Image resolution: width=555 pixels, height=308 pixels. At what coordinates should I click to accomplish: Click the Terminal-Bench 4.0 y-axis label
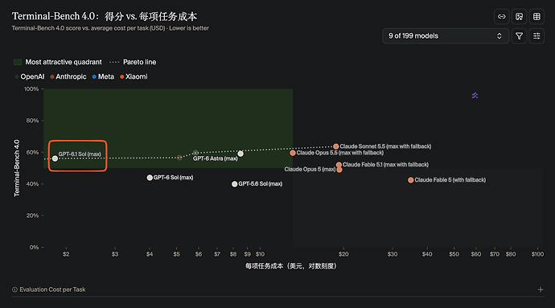[x=17, y=168]
